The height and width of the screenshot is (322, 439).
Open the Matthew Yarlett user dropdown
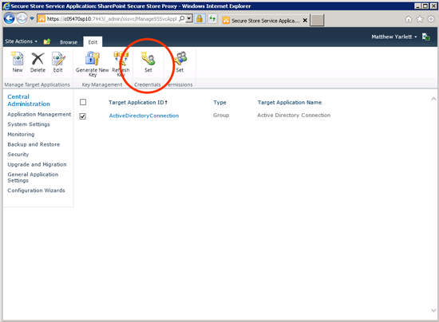[394, 37]
